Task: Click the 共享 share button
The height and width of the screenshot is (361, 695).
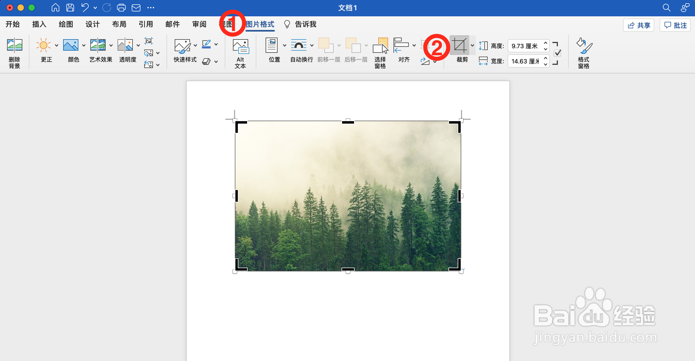Action: point(639,25)
